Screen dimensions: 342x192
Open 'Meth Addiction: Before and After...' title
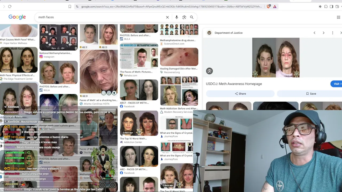(x=179, y=109)
